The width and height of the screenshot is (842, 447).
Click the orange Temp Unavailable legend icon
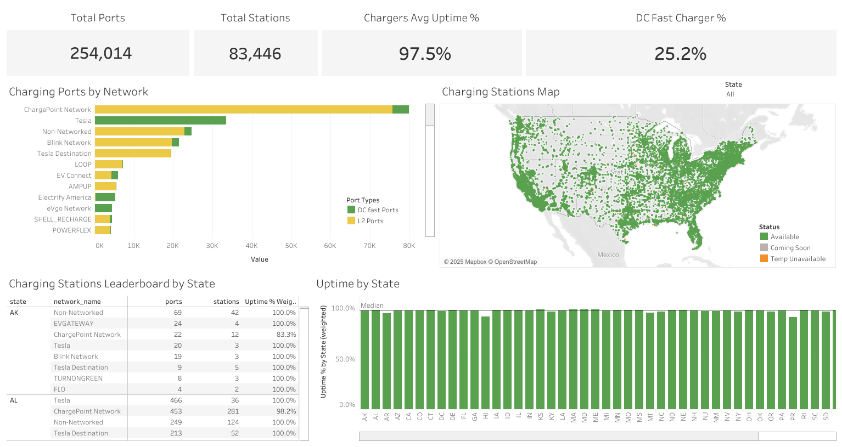[765, 258]
